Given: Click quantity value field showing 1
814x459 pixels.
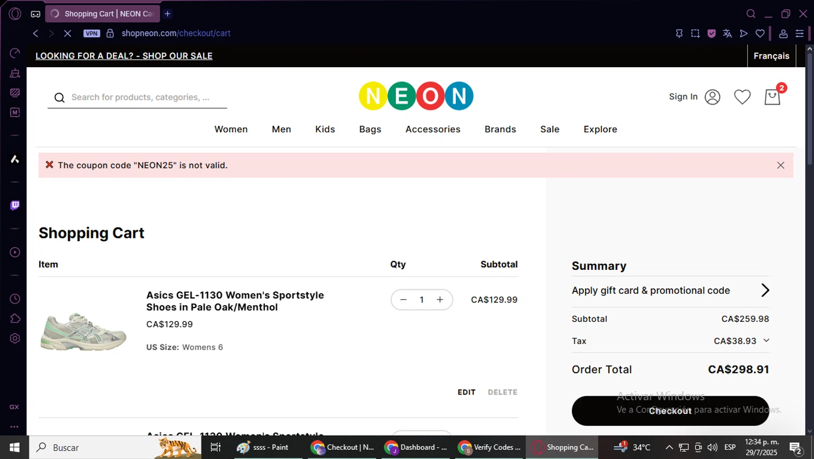Looking at the screenshot, I should click(x=422, y=300).
